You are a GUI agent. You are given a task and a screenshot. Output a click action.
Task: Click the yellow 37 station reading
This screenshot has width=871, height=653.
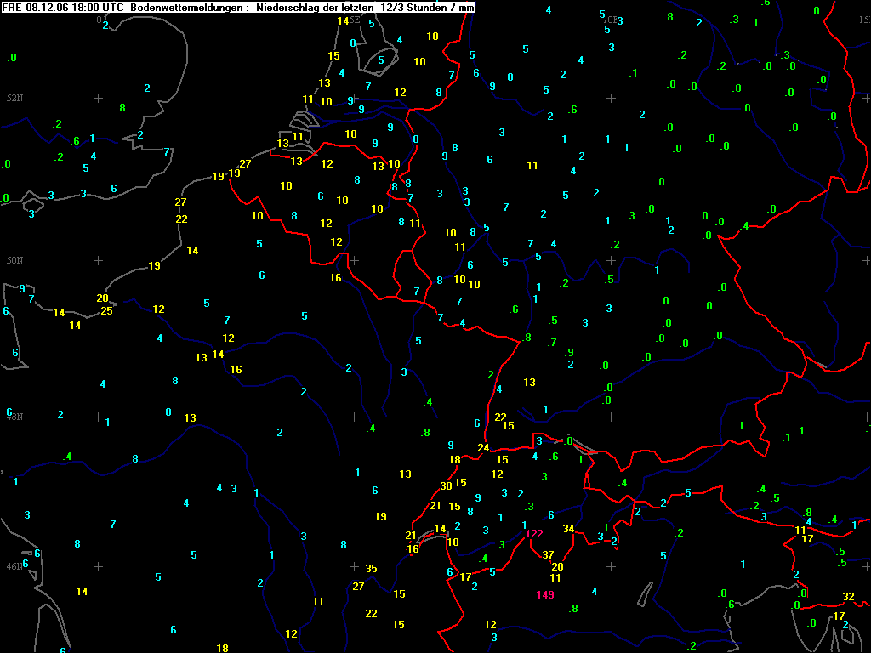[548, 554]
